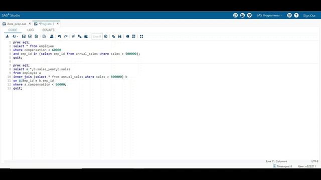Click the User: u522211 status text
The image size is (321, 180).
click(307, 166)
